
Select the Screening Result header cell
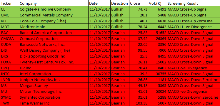[194, 3]
